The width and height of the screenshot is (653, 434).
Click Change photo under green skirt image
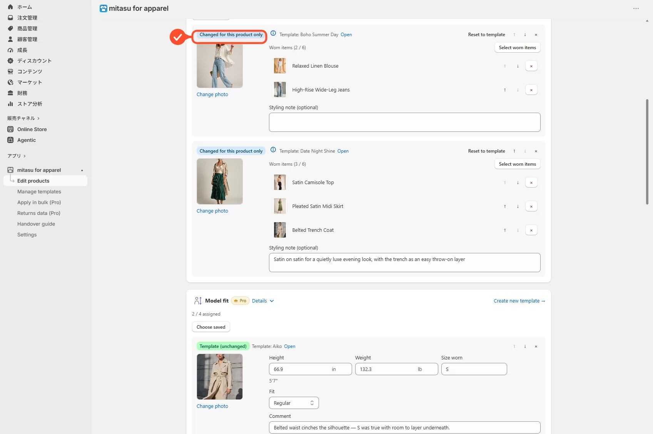[x=212, y=211]
